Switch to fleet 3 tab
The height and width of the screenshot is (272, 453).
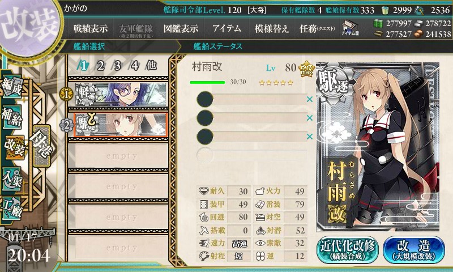click(x=117, y=66)
